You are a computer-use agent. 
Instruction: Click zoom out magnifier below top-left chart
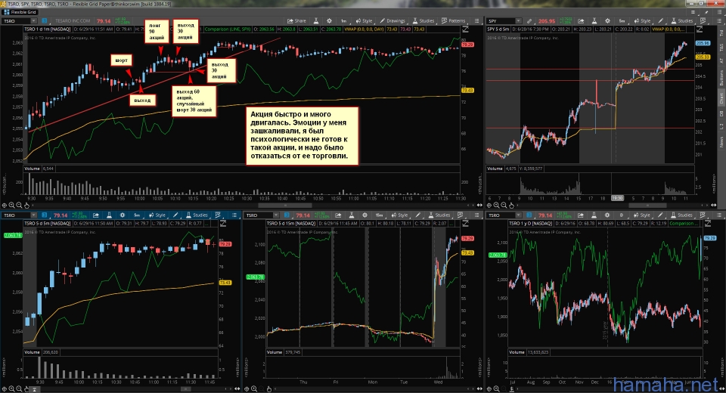click(19, 205)
